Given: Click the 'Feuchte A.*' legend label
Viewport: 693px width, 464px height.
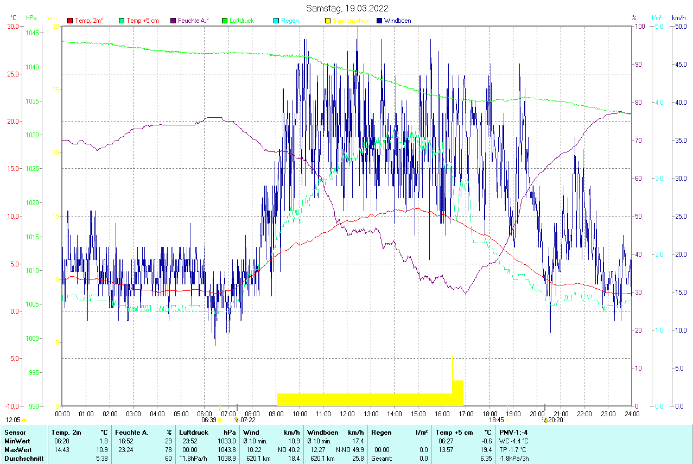Looking at the screenshot, I should pos(194,21).
